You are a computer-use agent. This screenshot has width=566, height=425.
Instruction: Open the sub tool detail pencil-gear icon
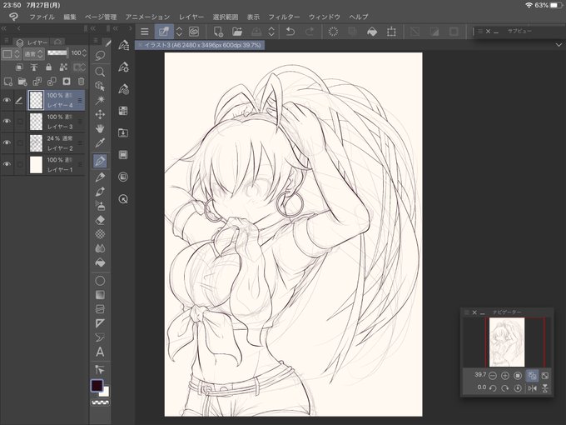123,67
